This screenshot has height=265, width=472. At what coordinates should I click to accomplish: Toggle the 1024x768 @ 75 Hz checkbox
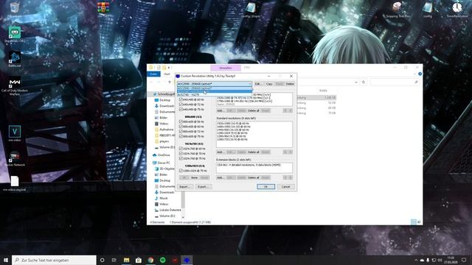[x=181, y=158]
